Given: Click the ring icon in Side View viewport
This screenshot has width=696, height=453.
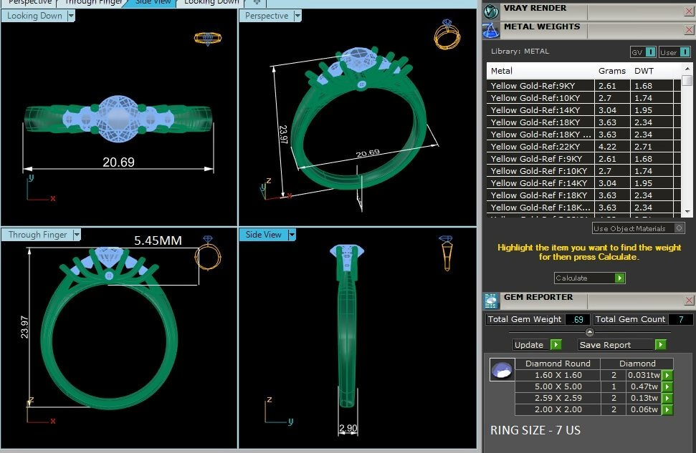Looking at the screenshot, I should pyautogui.click(x=446, y=253).
